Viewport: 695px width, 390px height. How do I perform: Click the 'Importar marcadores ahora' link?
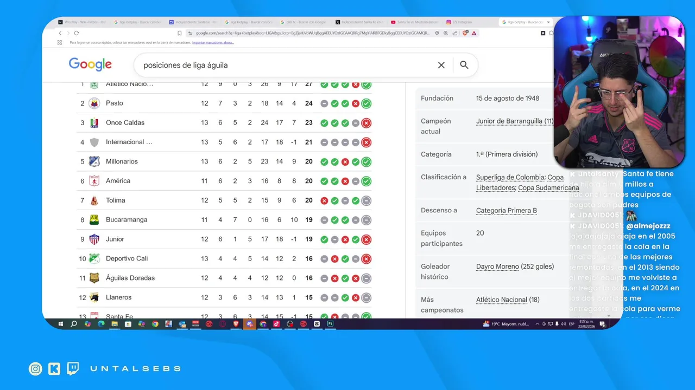tap(213, 42)
